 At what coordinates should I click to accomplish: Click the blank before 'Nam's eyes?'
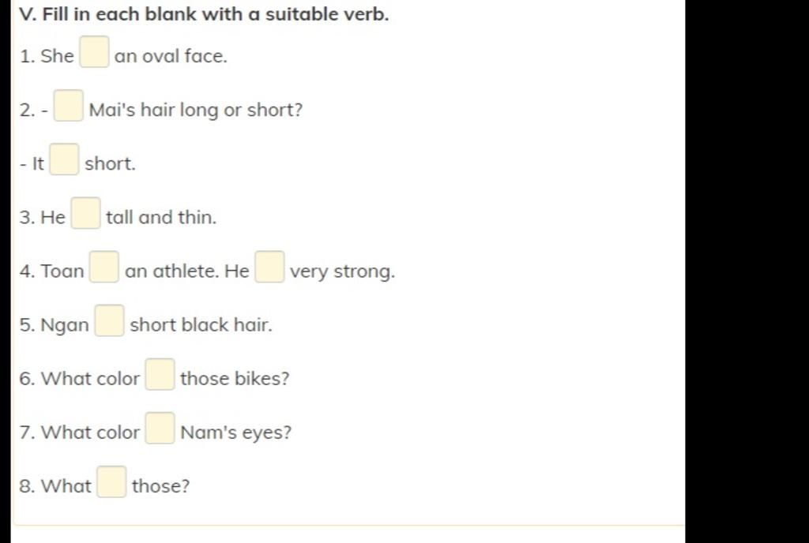pyautogui.click(x=160, y=428)
